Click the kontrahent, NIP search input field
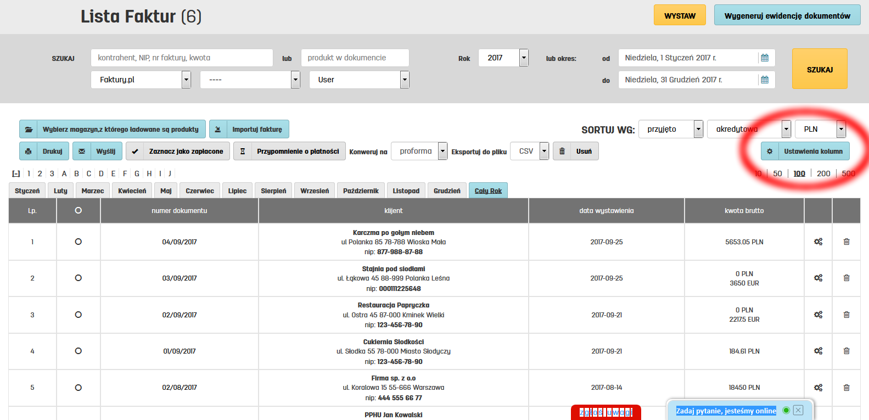 182,58
